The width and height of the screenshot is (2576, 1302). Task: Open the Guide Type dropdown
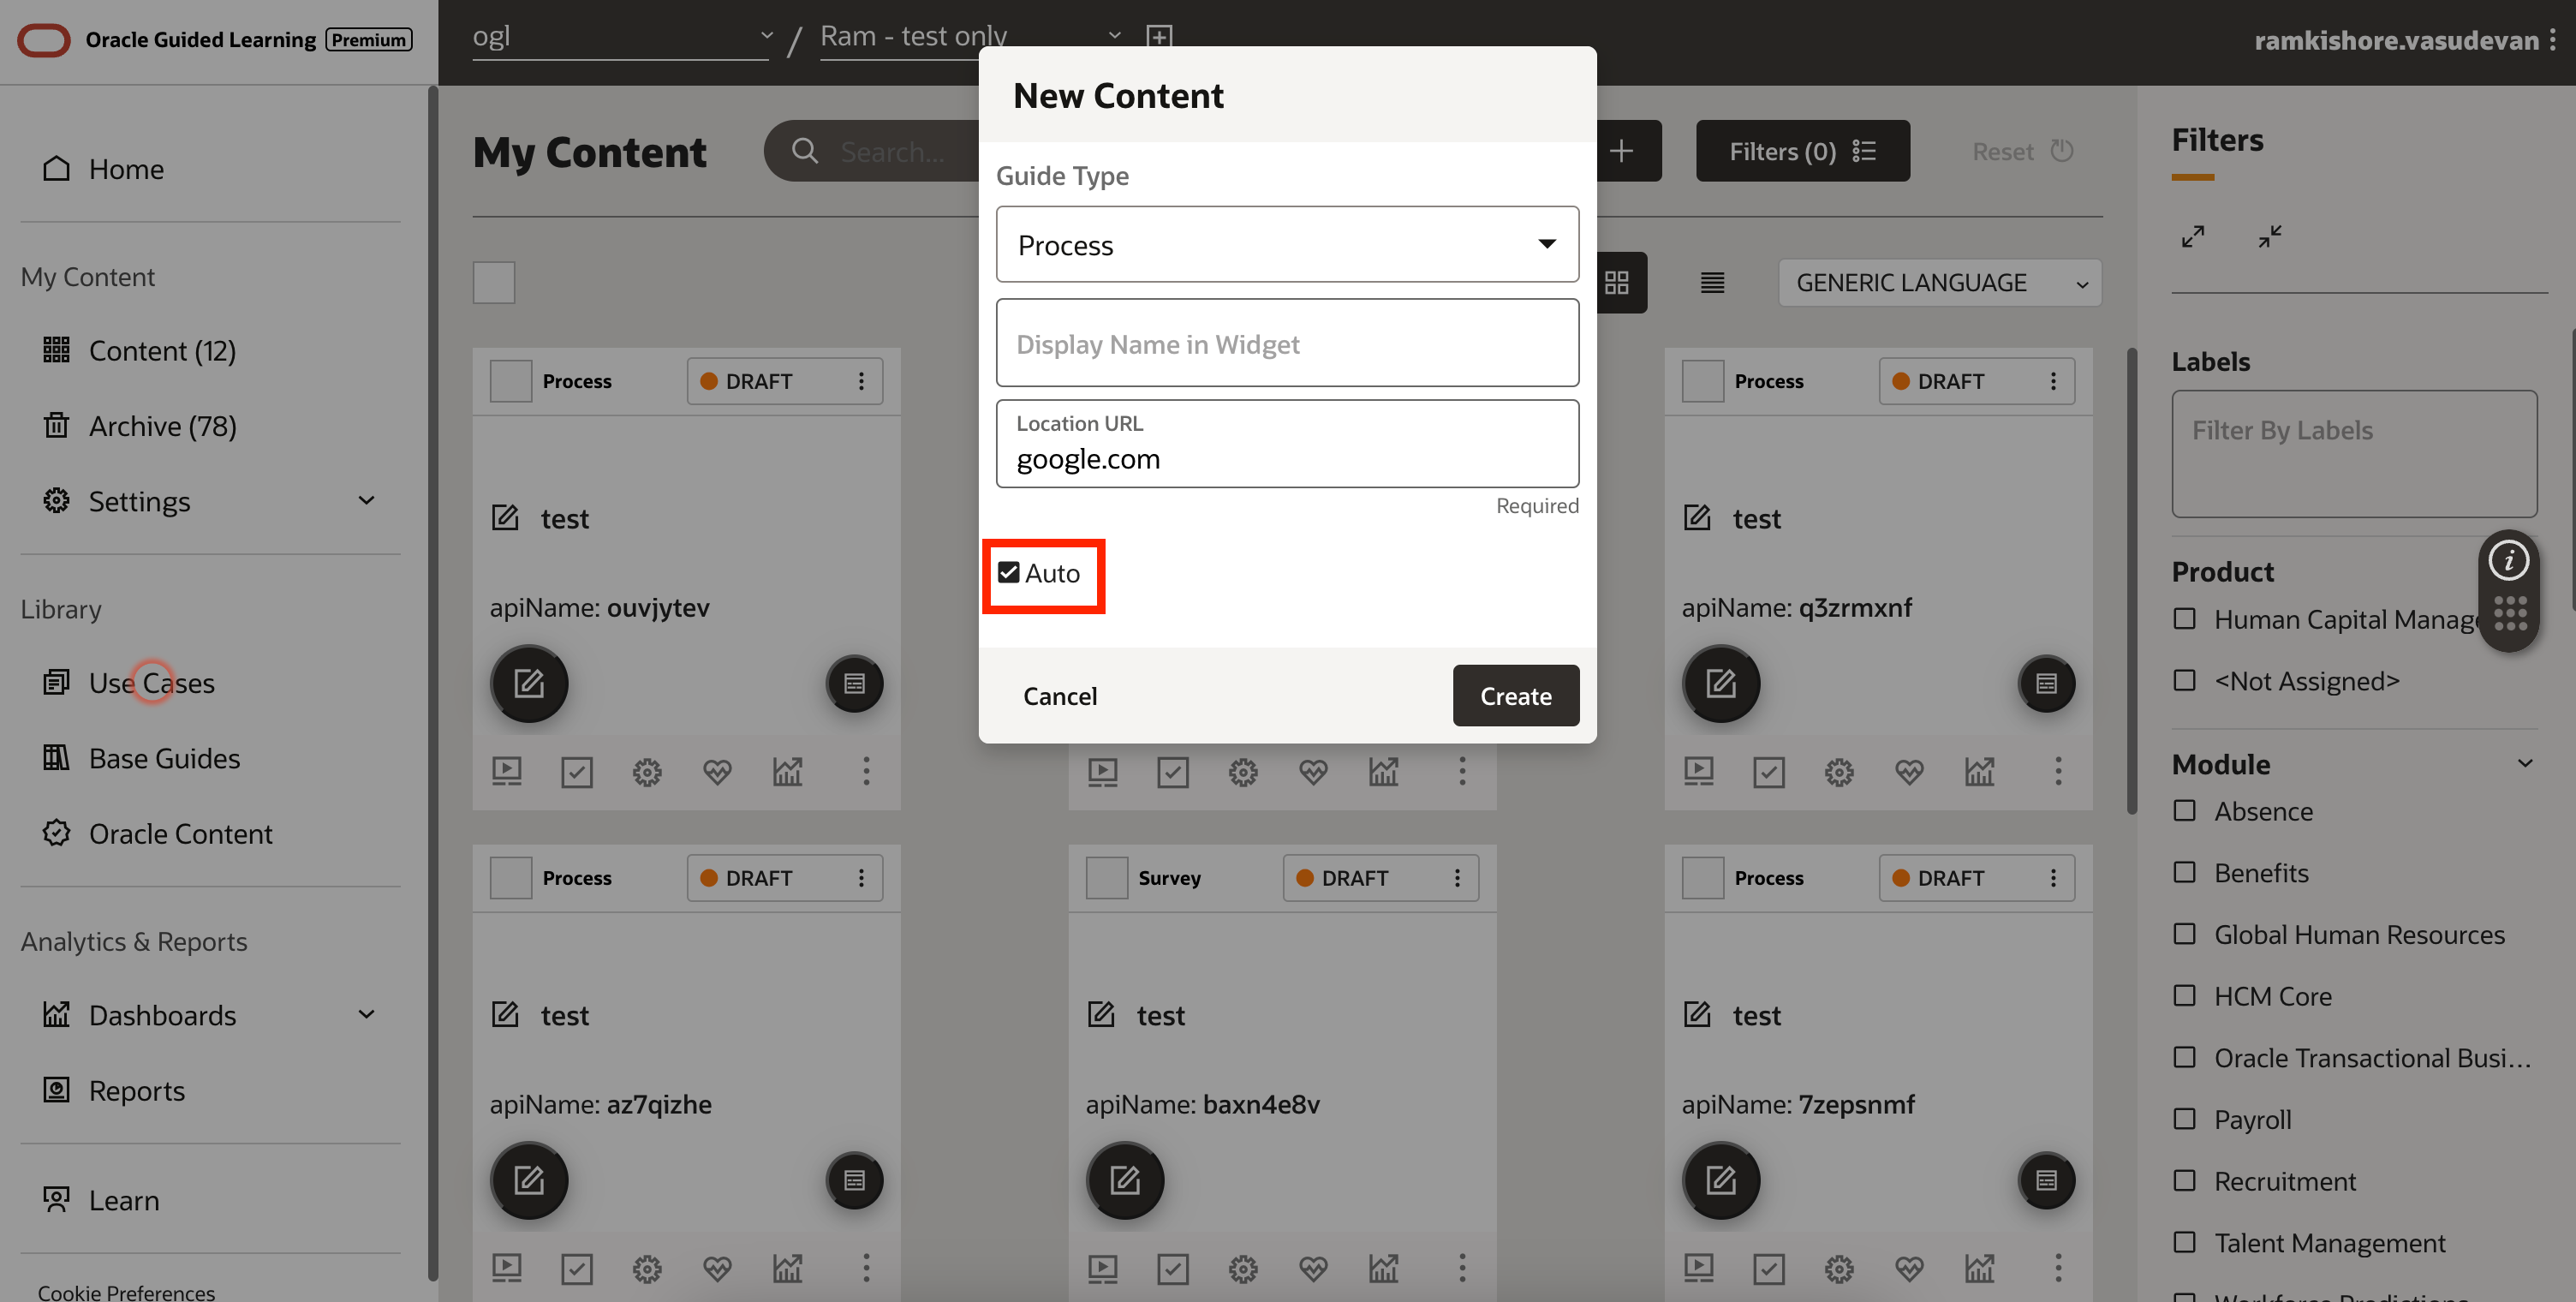pos(1287,245)
